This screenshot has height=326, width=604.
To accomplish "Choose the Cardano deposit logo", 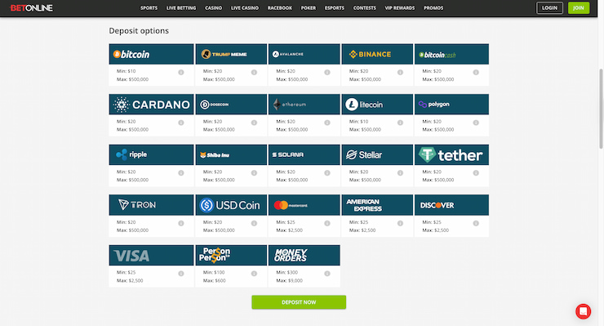I will click(151, 104).
